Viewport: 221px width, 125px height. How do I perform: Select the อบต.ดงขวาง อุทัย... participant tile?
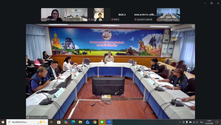tap(145, 15)
